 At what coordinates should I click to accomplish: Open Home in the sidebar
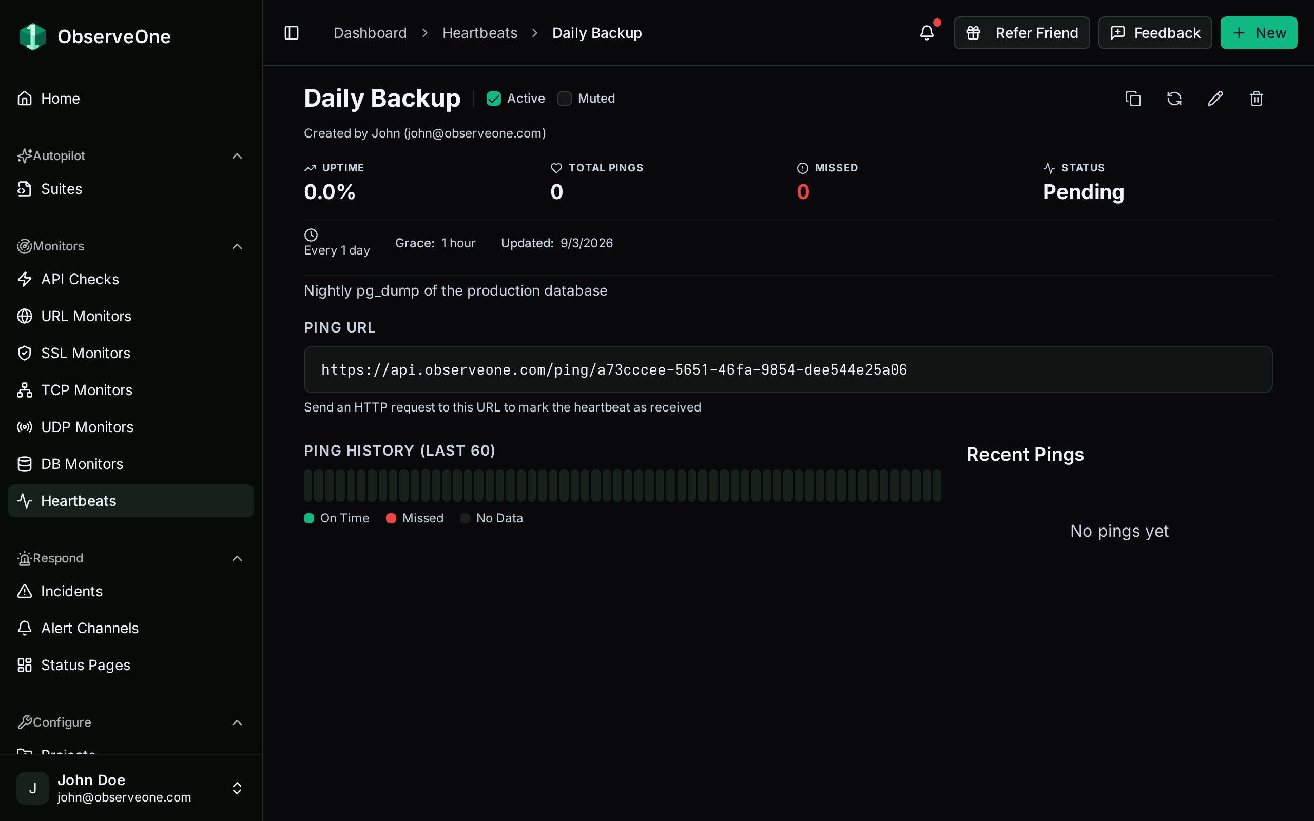131,99
